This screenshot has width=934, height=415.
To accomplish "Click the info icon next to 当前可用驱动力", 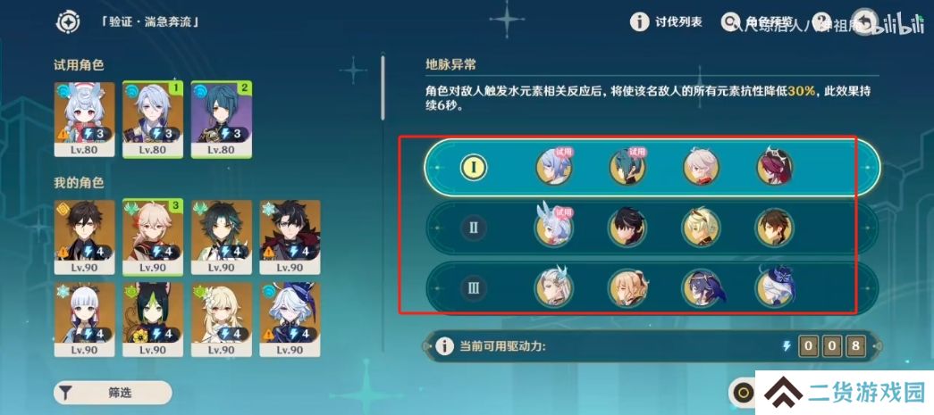I will [x=444, y=346].
